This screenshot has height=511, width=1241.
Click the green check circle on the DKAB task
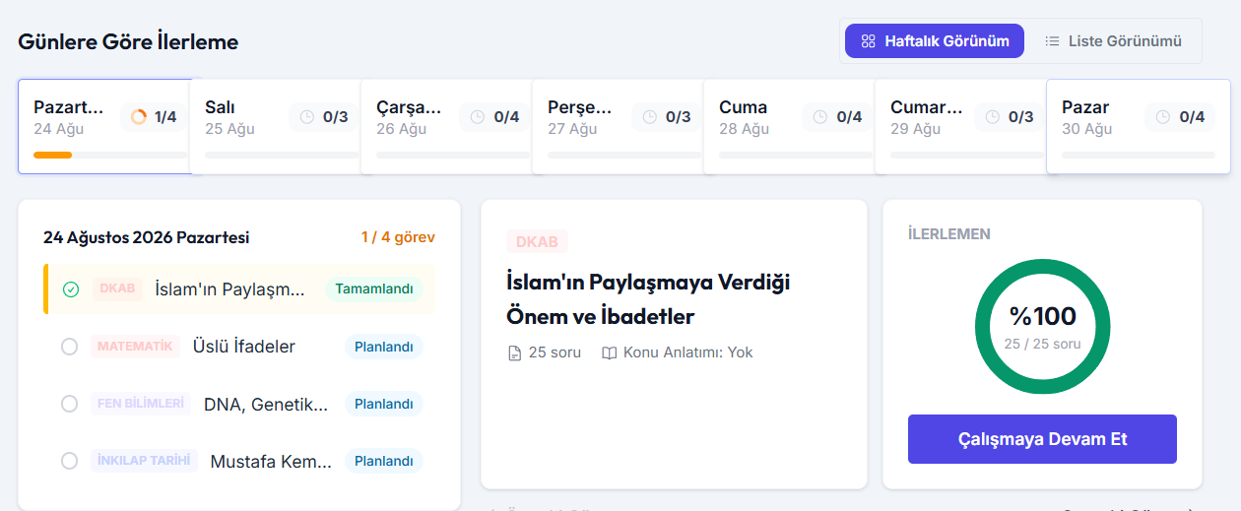pos(70,289)
